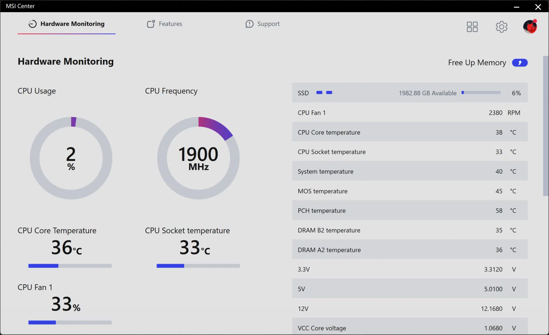Image resolution: width=549 pixels, height=335 pixels.
Task: Select the 5V voltage row
Action: pyautogui.click(x=410, y=289)
